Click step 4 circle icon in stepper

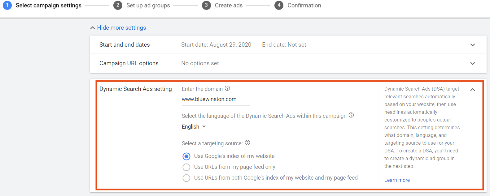coord(279,5)
